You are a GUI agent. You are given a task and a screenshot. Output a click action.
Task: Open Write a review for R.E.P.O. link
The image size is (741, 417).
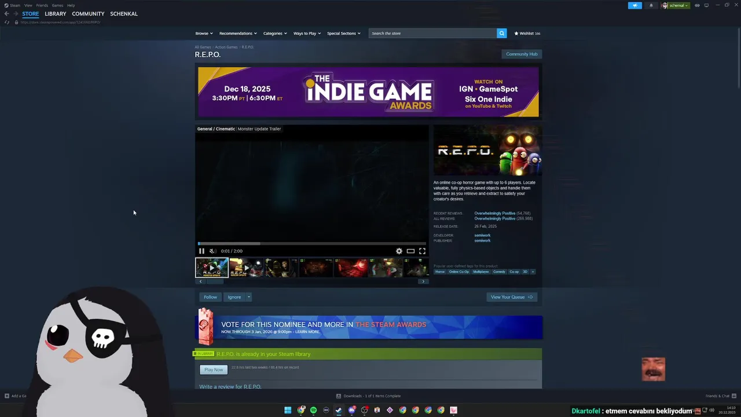[230, 386]
